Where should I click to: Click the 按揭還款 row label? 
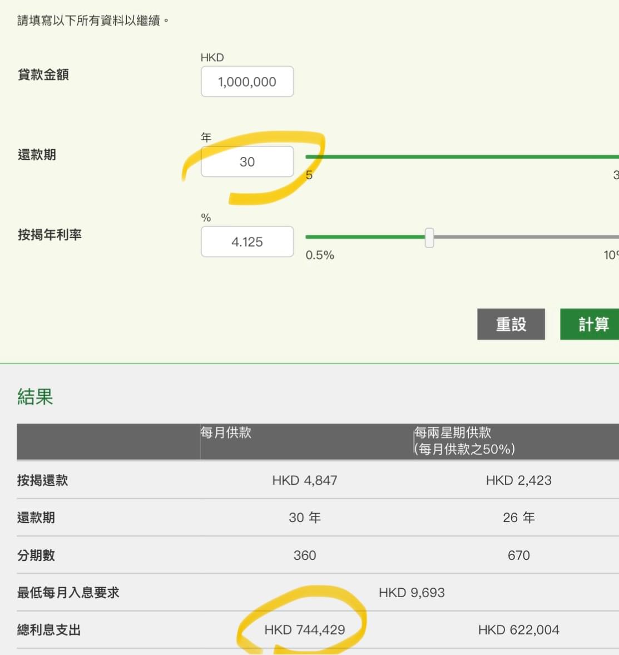click(x=42, y=480)
